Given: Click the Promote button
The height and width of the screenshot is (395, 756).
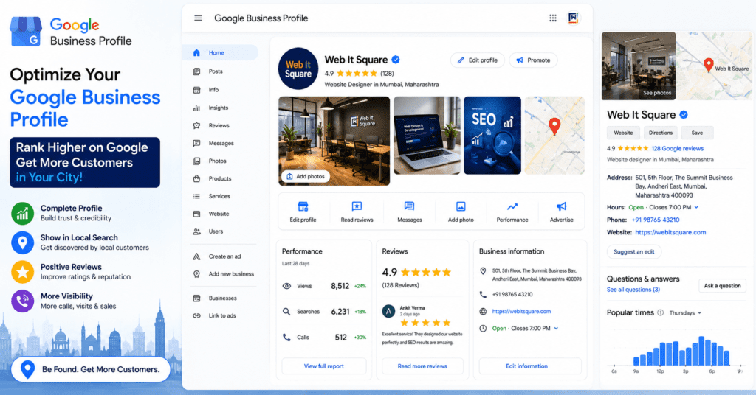Looking at the screenshot, I should 533,60.
